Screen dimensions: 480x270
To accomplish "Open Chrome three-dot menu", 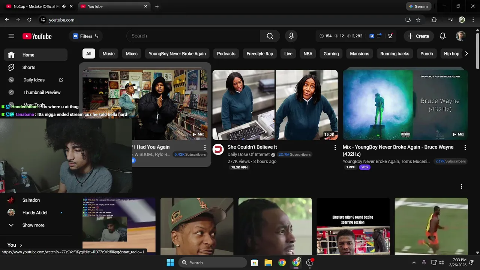I will [472, 20].
